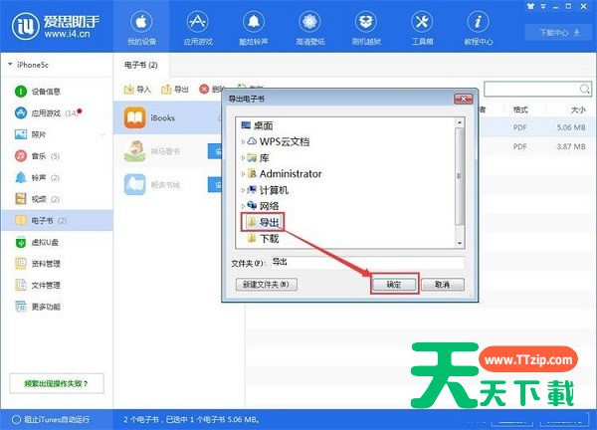This screenshot has height=430, width=597.
Task: Click the folder tree scrollbar thumb
Action: coord(460,176)
